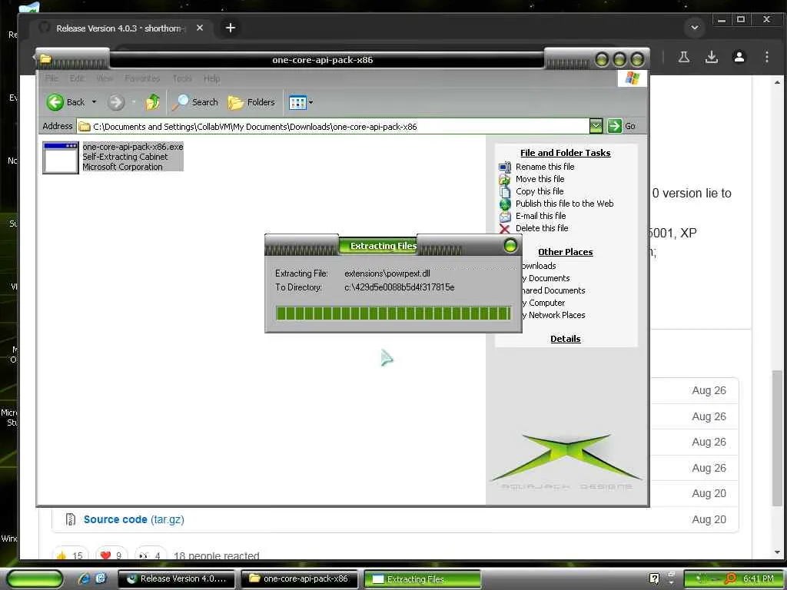
Task: Switch to Release Version 4.0 taskbar button
Action: 176,579
